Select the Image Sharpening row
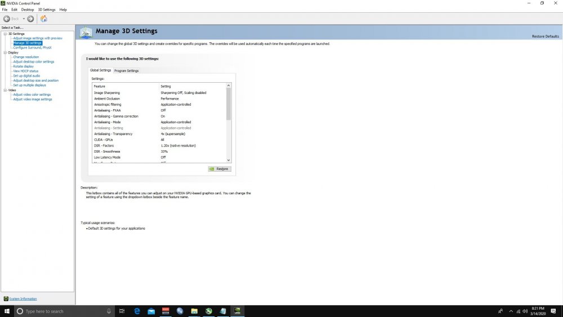The image size is (563, 317). point(159,93)
